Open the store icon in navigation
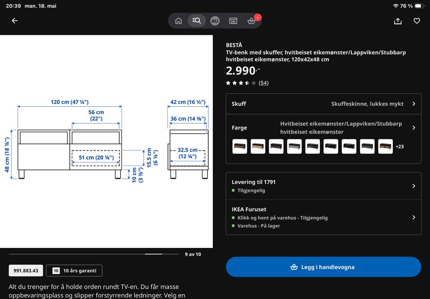This screenshot has width=430, height=299. 233,21
